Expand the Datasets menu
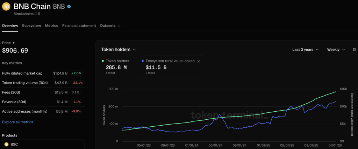This screenshot has width=358, height=149. coord(110,25)
